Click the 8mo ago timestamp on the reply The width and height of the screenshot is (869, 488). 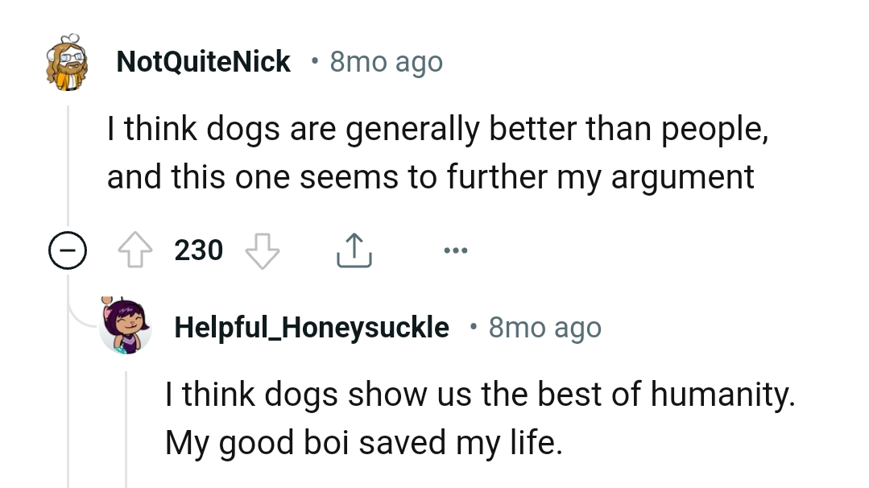click(x=545, y=327)
